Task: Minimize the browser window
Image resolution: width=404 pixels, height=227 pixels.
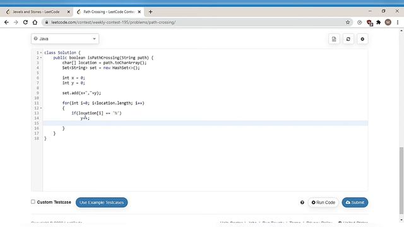Action: pos(370,11)
